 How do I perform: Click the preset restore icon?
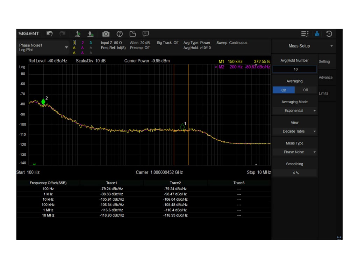[329, 34]
